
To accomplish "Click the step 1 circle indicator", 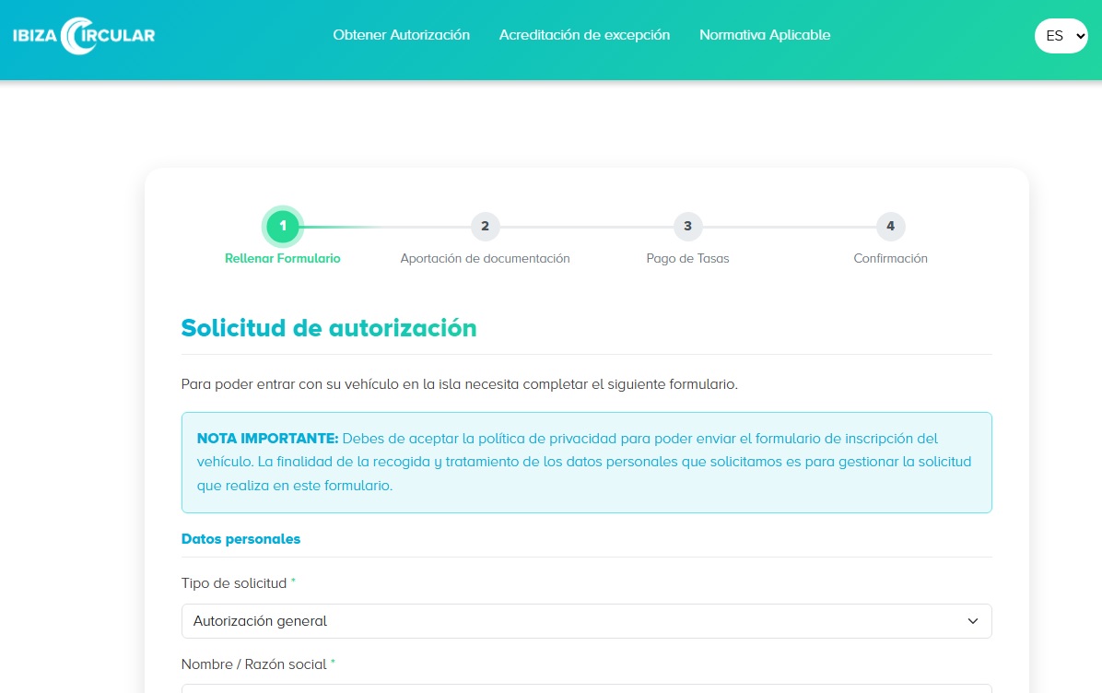I will pyautogui.click(x=283, y=226).
